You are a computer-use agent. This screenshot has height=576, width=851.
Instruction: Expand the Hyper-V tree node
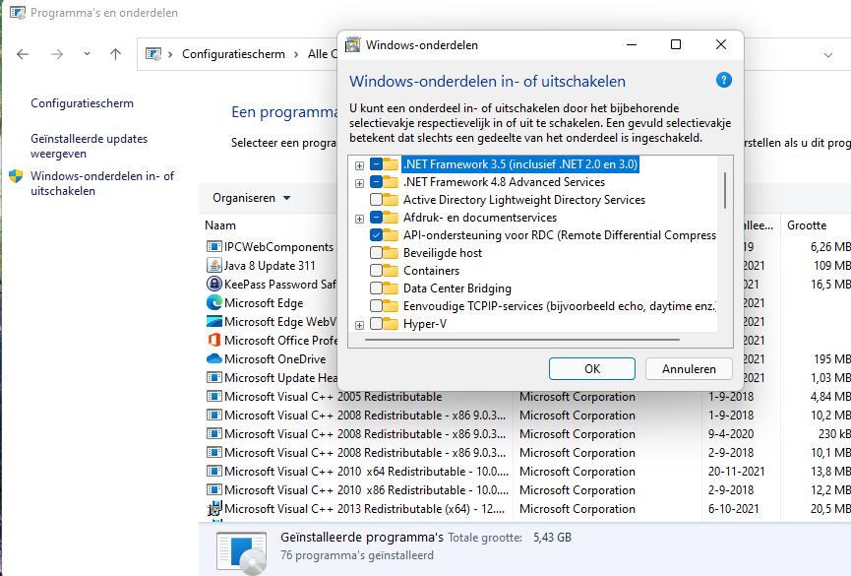click(359, 325)
